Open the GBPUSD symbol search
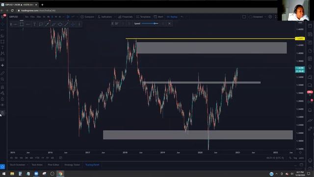 point(14,17)
